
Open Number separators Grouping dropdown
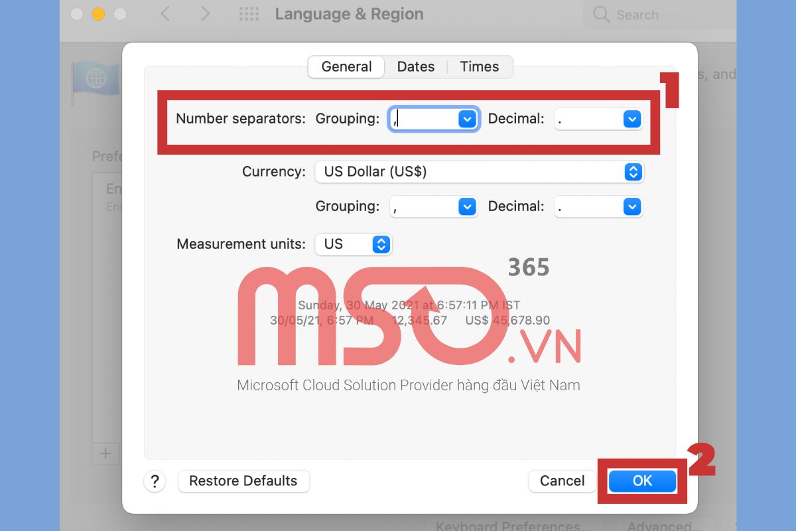468,119
